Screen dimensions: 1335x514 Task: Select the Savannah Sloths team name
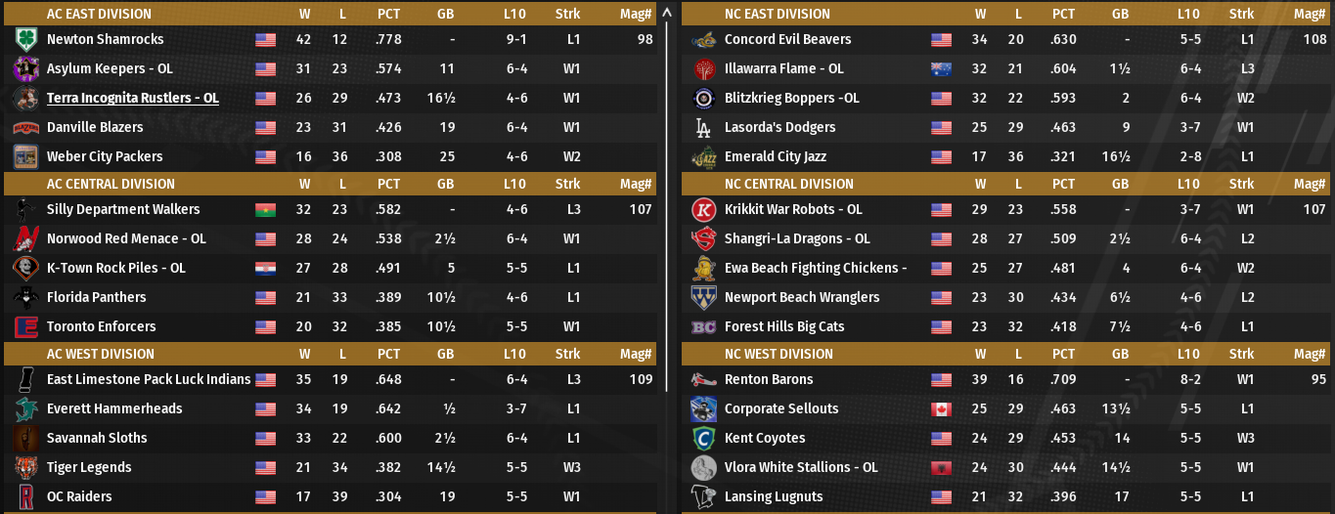coord(97,438)
